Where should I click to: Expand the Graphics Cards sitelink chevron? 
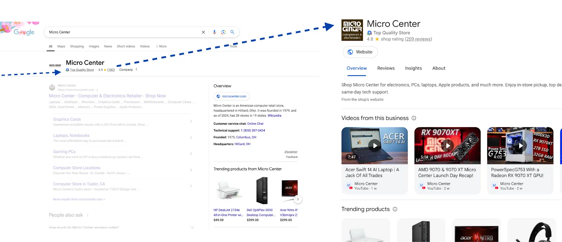191,121
